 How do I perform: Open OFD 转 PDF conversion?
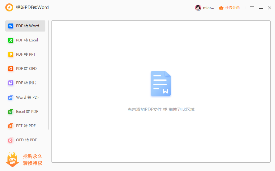25,140
